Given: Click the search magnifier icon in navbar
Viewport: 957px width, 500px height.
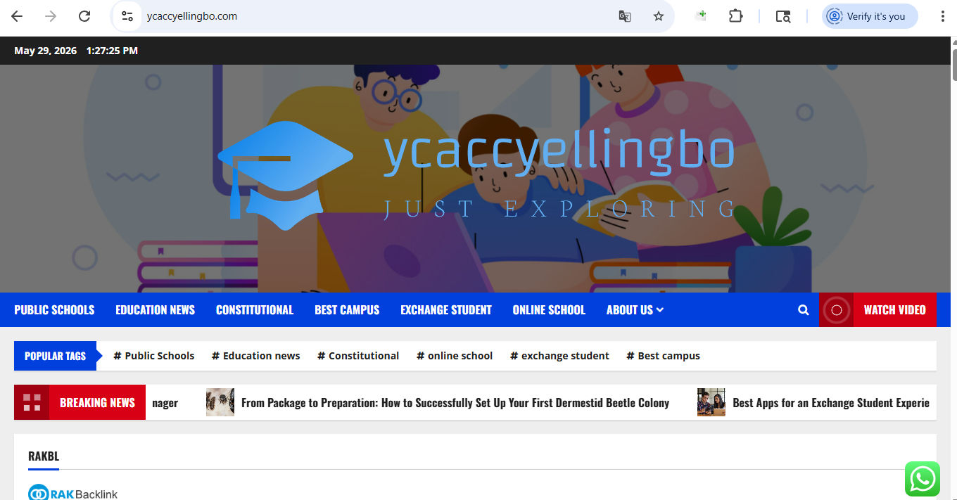Looking at the screenshot, I should pos(804,310).
